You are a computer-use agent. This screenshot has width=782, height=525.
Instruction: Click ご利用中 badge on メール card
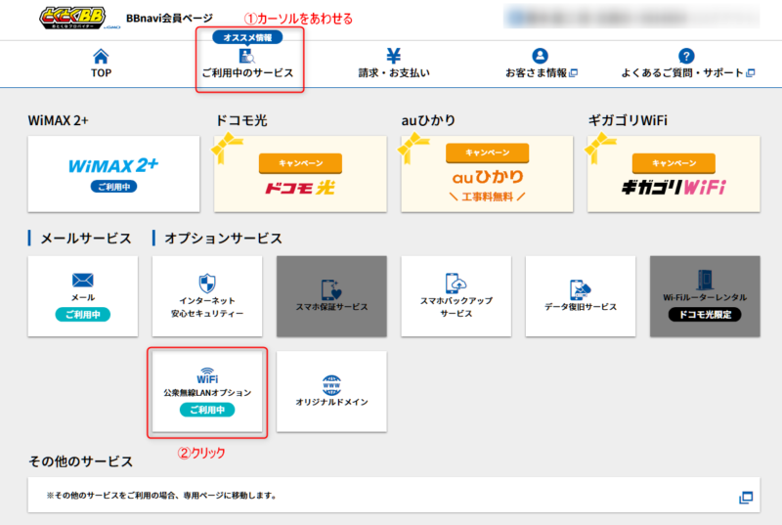click(x=83, y=315)
